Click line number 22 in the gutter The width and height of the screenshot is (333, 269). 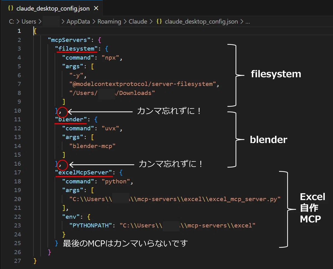click(17, 217)
